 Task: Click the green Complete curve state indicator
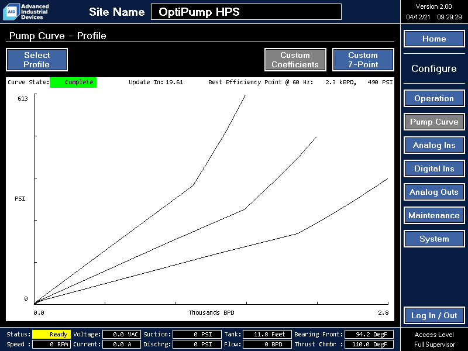coord(73,82)
